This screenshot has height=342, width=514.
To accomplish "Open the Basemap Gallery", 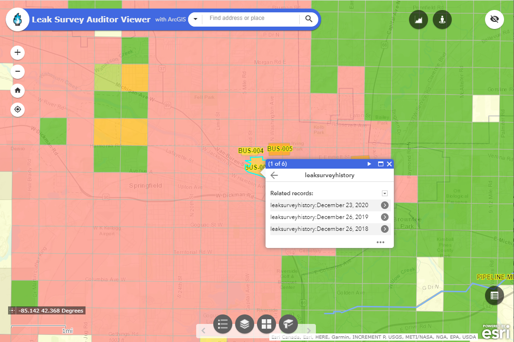I will coord(266,324).
